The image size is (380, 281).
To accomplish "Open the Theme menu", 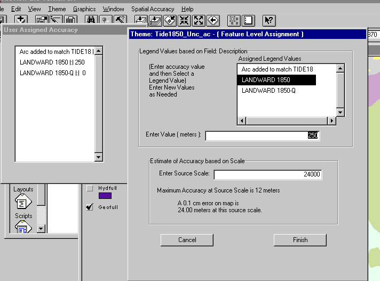I will tap(57, 9).
